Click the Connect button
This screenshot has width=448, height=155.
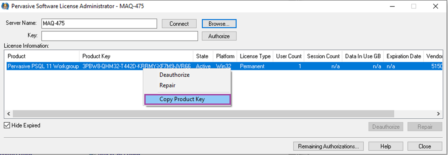pos(179,24)
